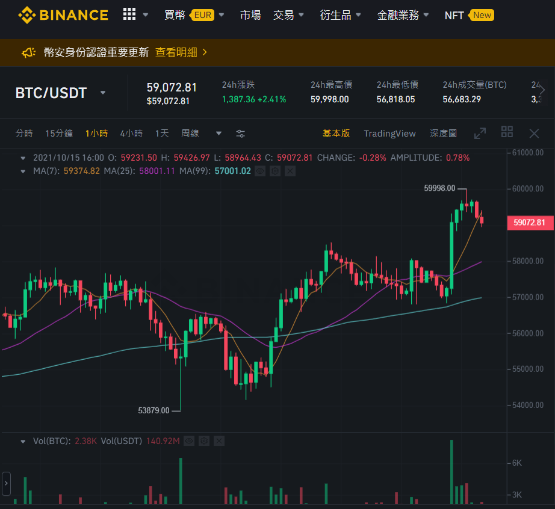Open the chart indicator settings sliders icon

click(240, 134)
